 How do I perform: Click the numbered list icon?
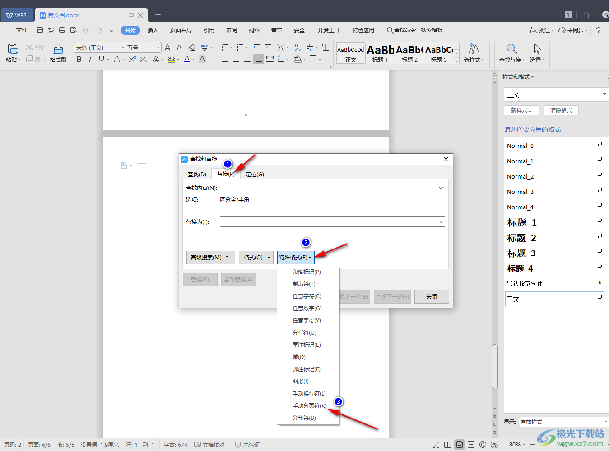pos(240,47)
